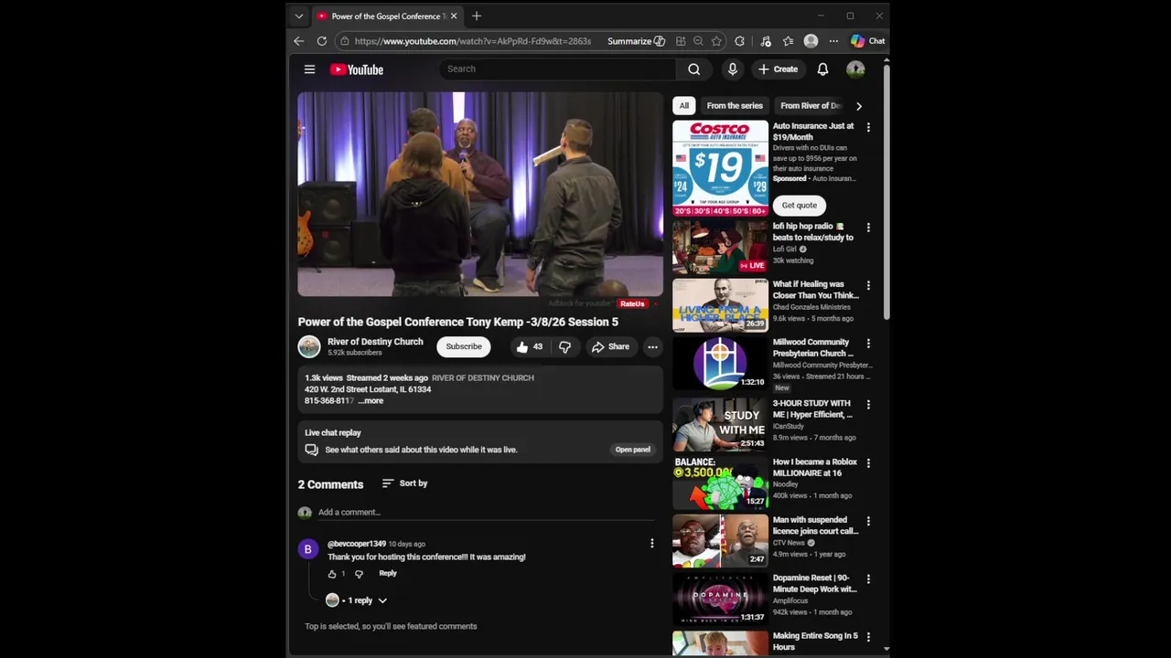Go to YouTube home via logo
This screenshot has width=1171, height=658.
click(x=357, y=69)
